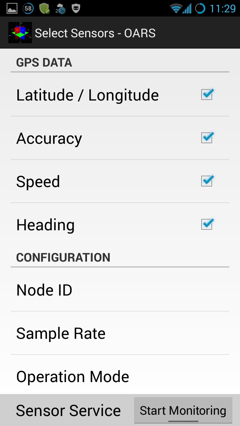The height and width of the screenshot is (426, 240).
Task: Disable the Speed checkbox
Action: click(x=207, y=181)
